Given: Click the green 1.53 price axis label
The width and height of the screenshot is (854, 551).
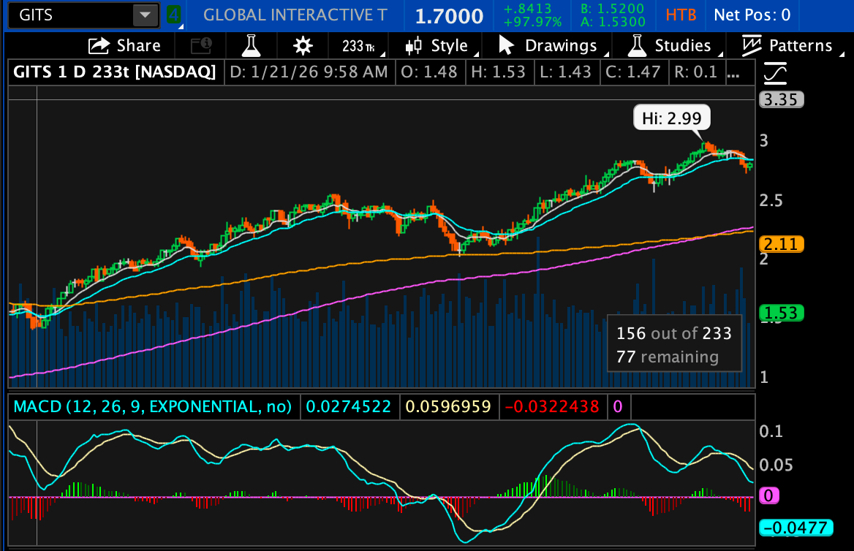Looking at the screenshot, I should (x=782, y=313).
